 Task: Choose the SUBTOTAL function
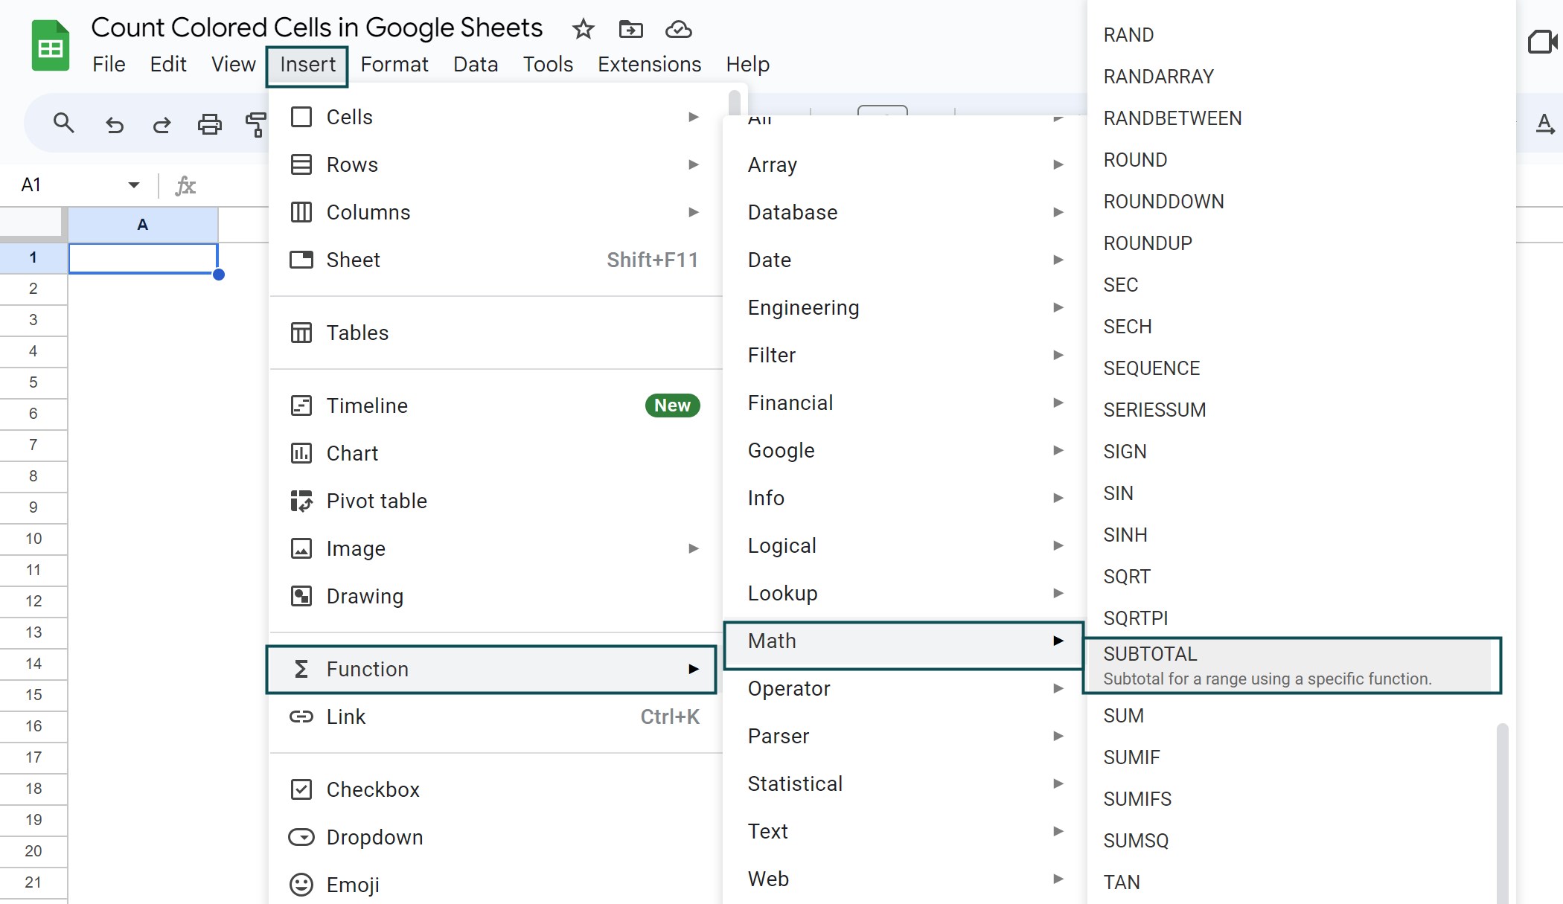point(1292,665)
